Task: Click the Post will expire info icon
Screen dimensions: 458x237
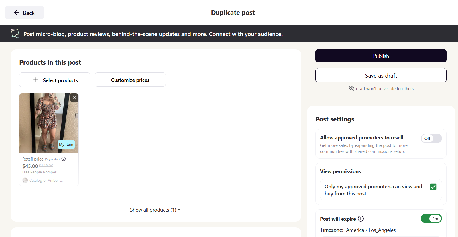Action: pyautogui.click(x=361, y=219)
